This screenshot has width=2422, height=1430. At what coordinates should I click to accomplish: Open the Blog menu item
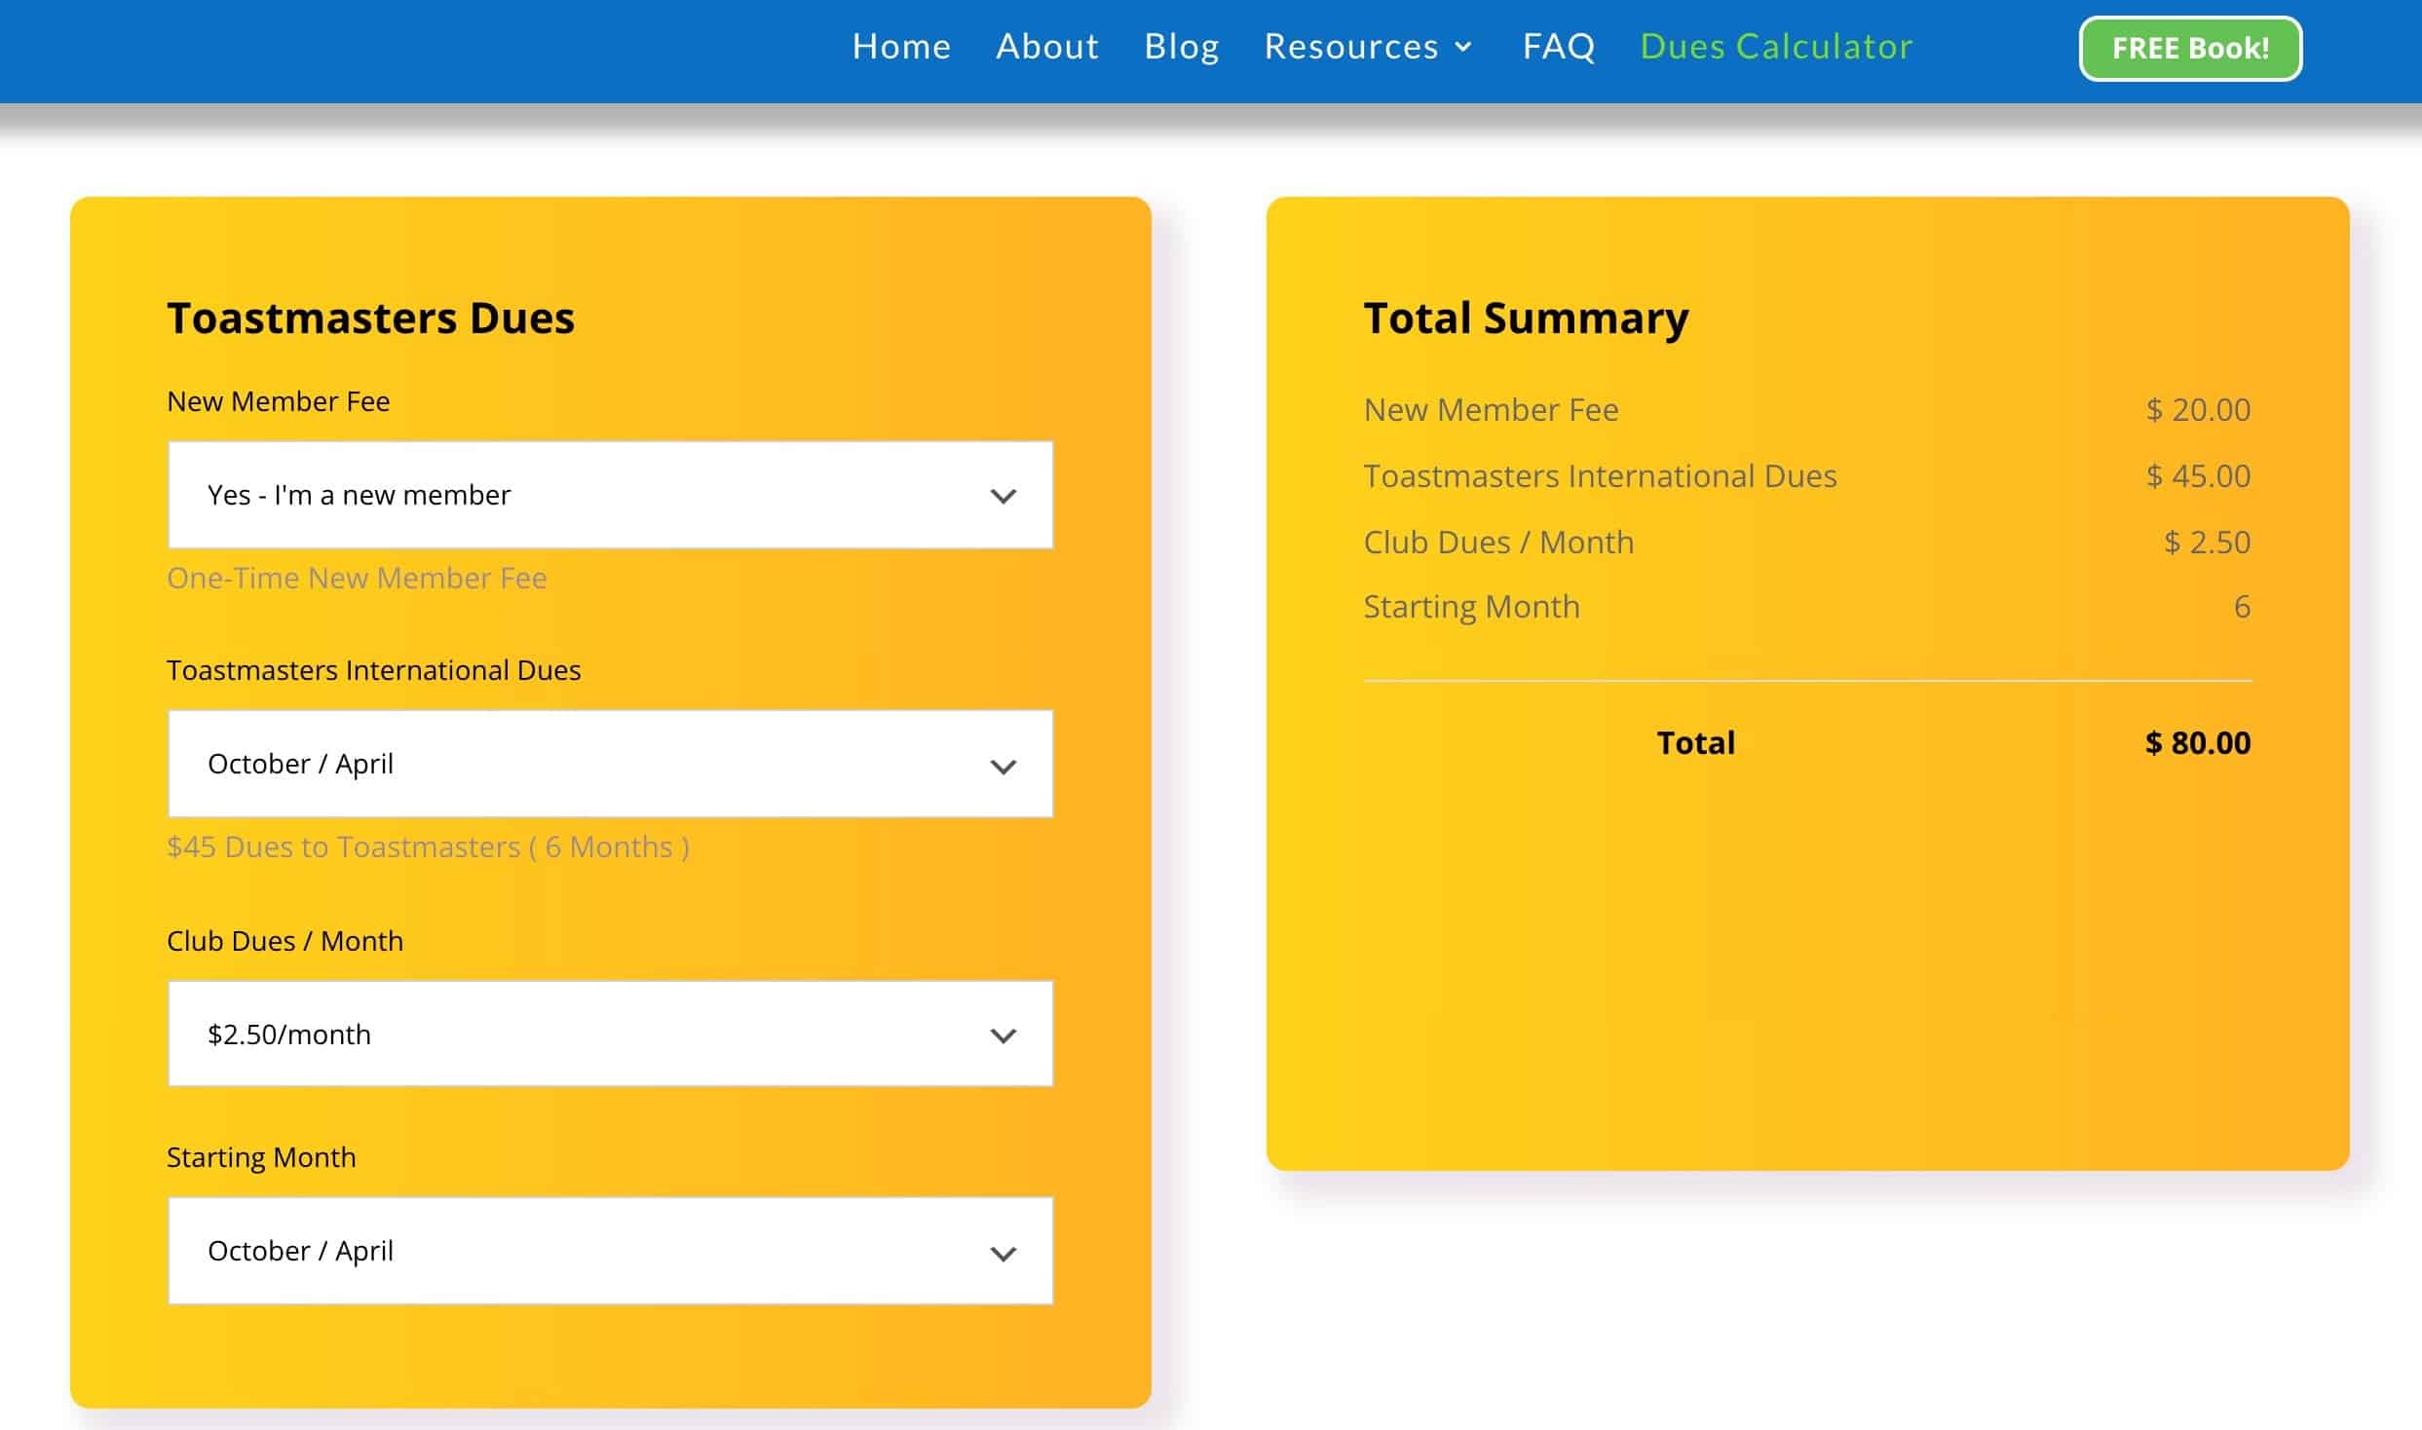pos(1182,47)
